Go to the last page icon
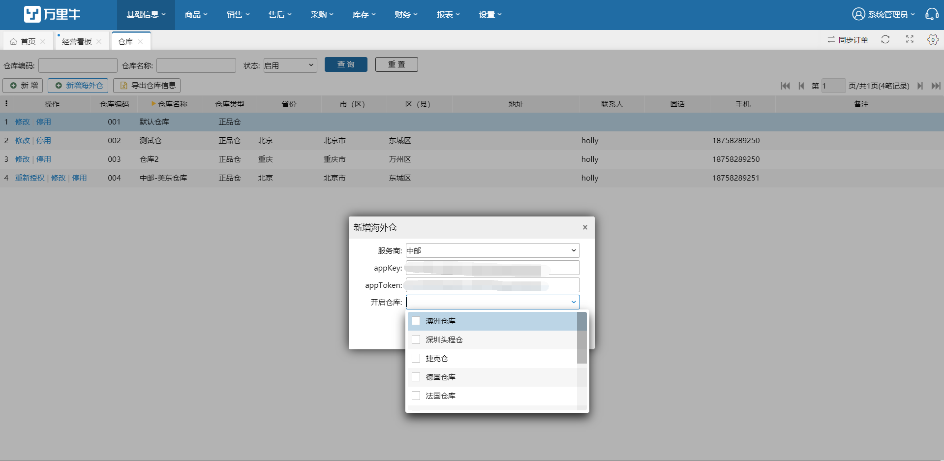This screenshot has width=944, height=461. pyautogui.click(x=936, y=86)
